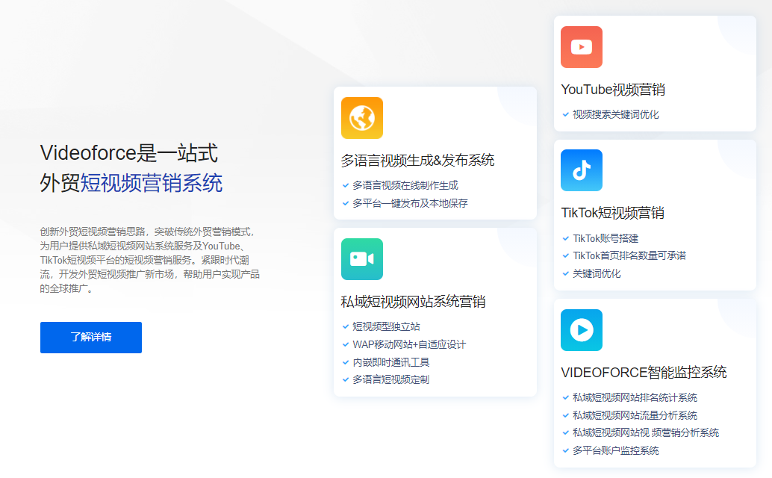772x478 pixels.
Task: Click the text 视频搜索关键词优化
Action: [x=615, y=115]
